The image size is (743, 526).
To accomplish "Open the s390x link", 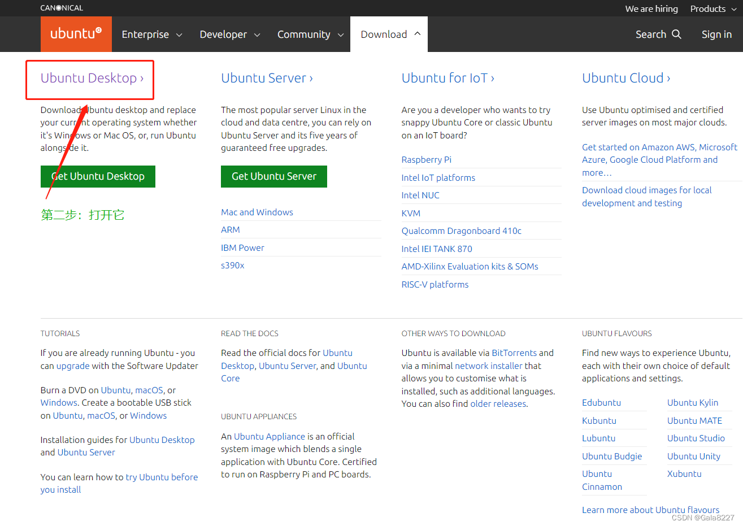I will pos(233,265).
